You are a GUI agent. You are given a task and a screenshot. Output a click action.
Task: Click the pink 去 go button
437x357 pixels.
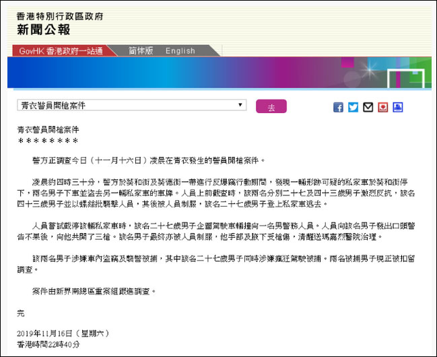tap(271, 106)
